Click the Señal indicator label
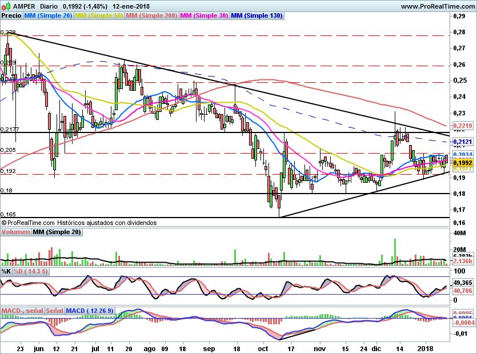This screenshot has width=477, height=354. click(54, 311)
